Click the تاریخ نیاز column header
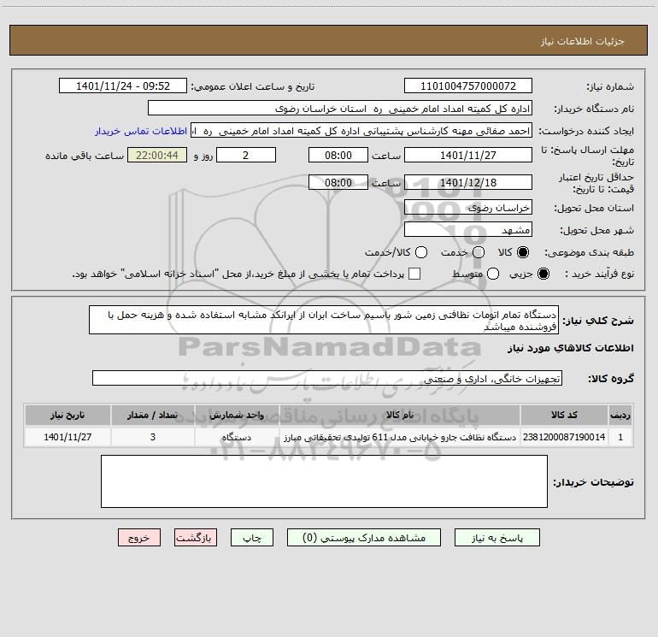The width and height of the screenshot is (658, 637). coord(68,415)
